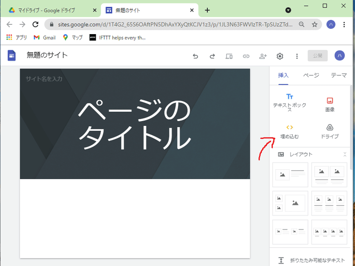Switch to the 挿入 tab
355x266 pixels.
pos(283,75)
